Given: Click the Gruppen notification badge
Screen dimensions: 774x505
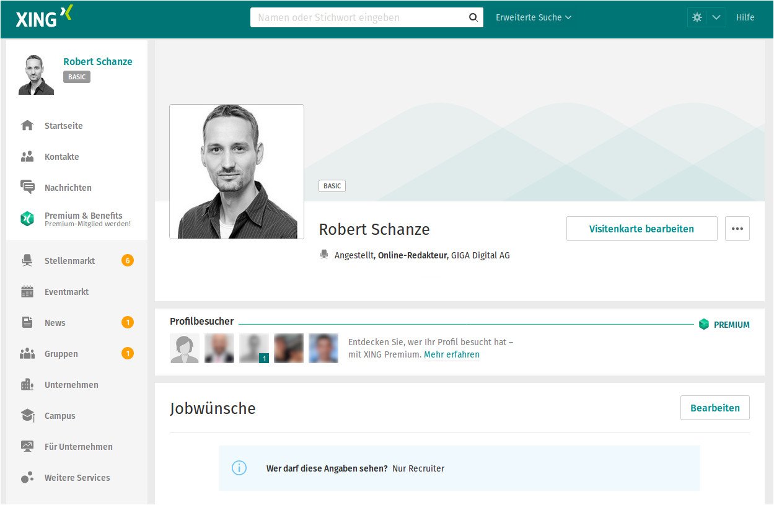Looking at the screenshot, I should [x=128, y=354].
